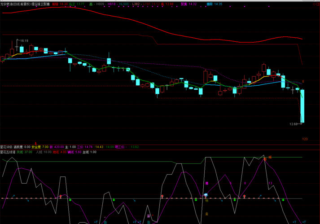Viewport: 320px width, 224px height.
Task: Click the 额 420.00 value
Action: (x=57, y=147)
